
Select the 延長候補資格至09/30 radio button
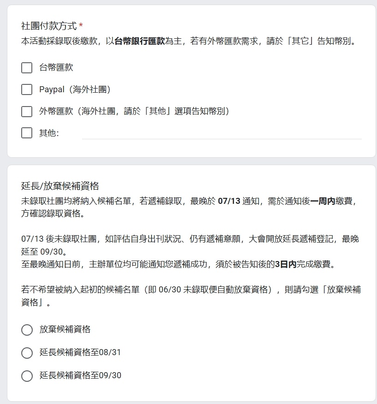pyautogui.click(x=27, y=376)
